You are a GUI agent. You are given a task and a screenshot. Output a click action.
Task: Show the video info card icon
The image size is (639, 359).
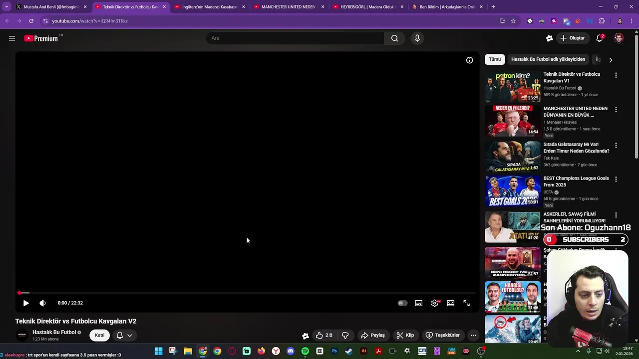469,60
